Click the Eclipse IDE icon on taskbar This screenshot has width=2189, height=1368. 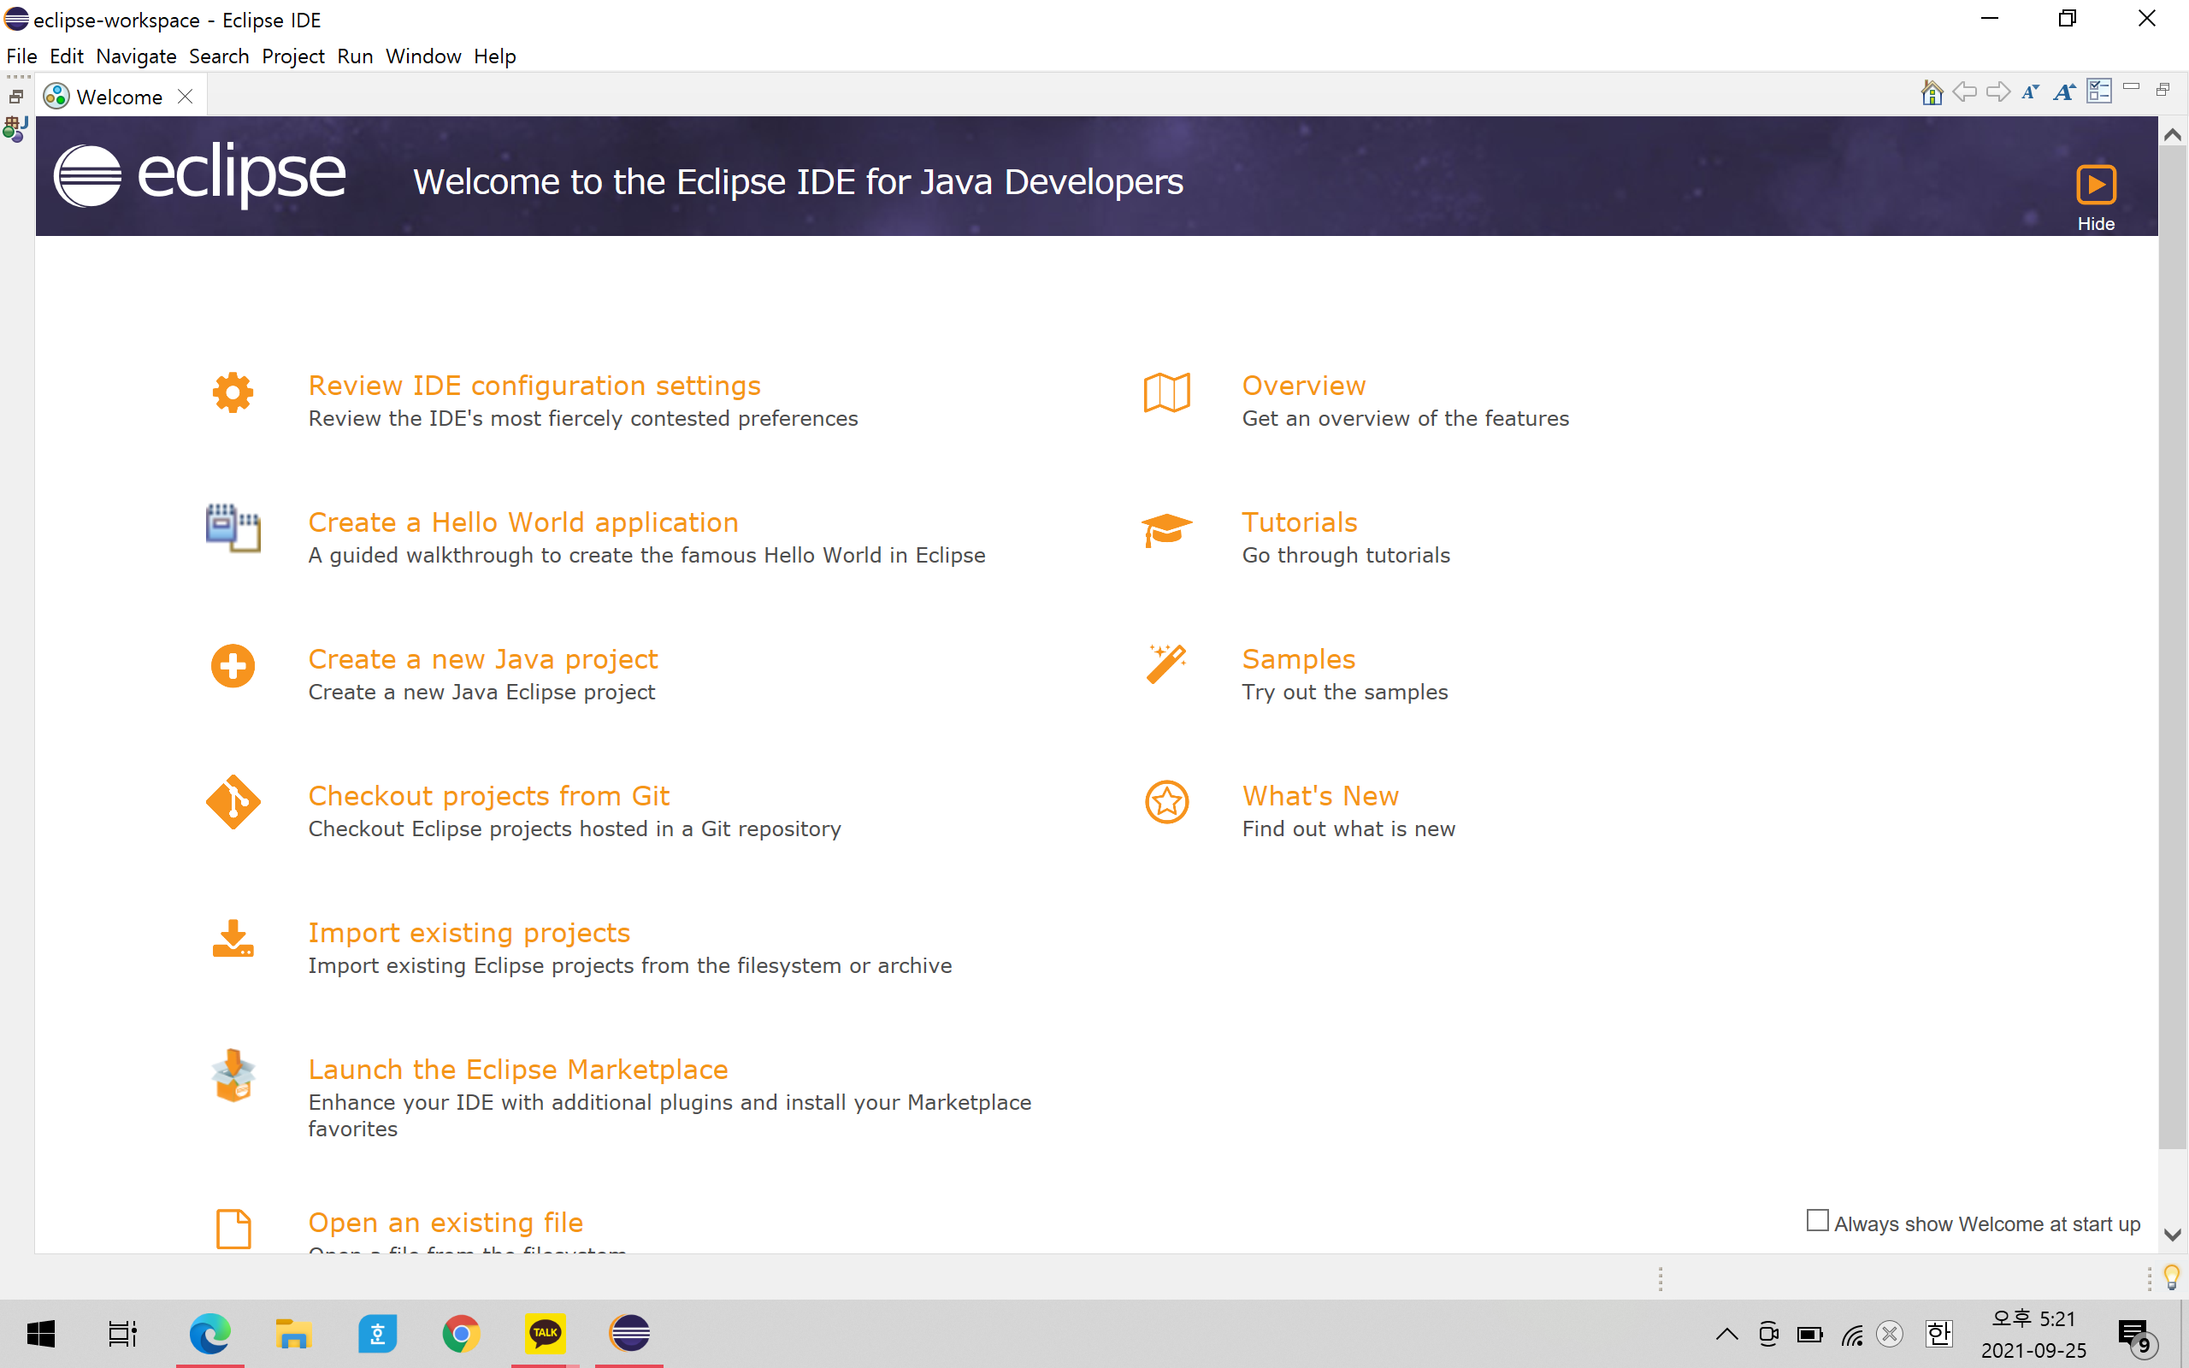pos(629,1333)
